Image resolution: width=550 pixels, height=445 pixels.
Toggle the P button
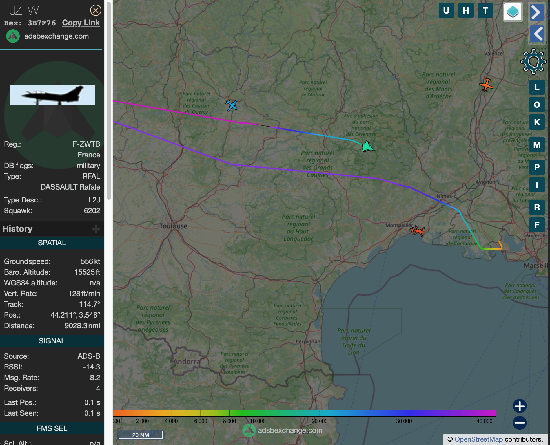click(x=537, y=167)
